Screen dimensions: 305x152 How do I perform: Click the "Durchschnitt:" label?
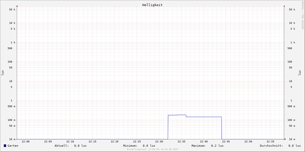pyautogui.click(x=271, y=146)
